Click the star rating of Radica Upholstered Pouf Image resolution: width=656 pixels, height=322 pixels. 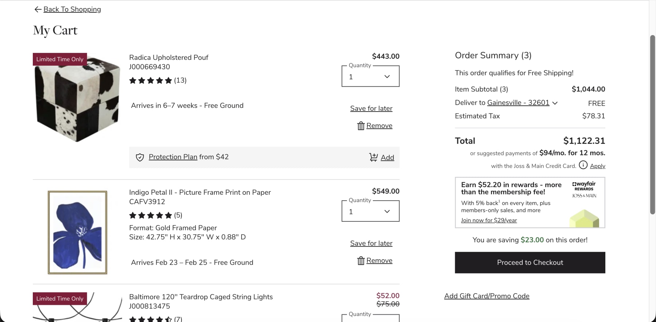(x=150, y=81)
